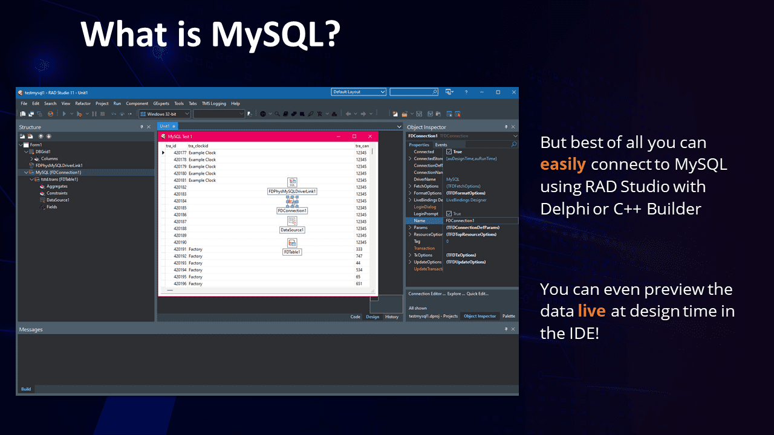Open the Refactor menu
This screenshot has height=435, width=774.
pyautogui.click(x=83, y=103)
